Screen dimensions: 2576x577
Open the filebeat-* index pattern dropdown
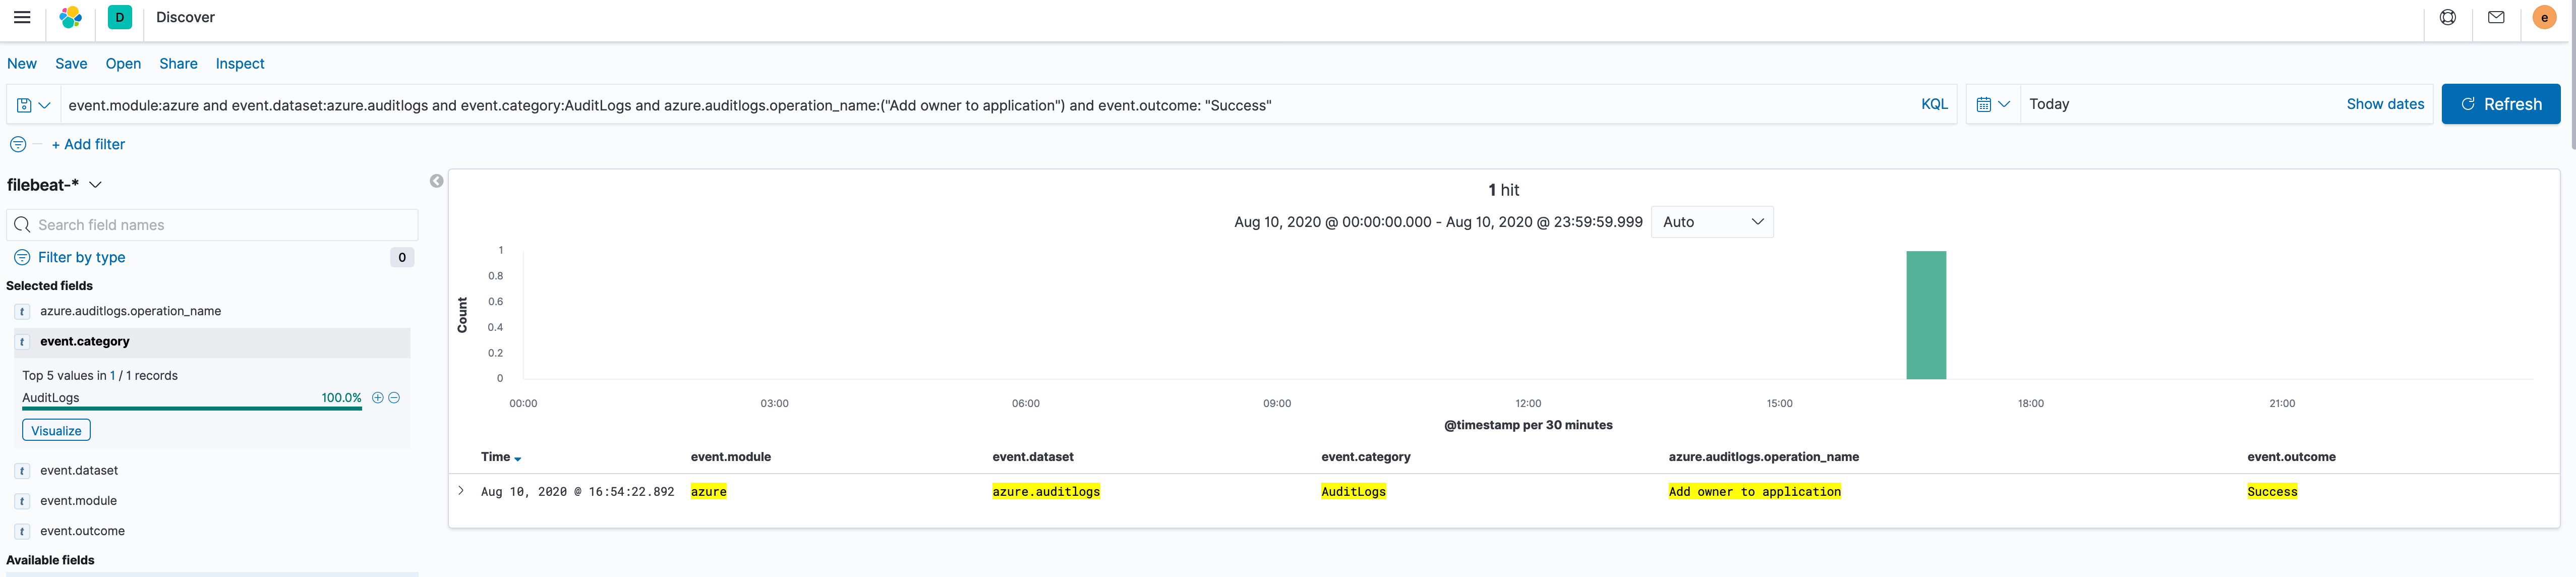point(95,184)
